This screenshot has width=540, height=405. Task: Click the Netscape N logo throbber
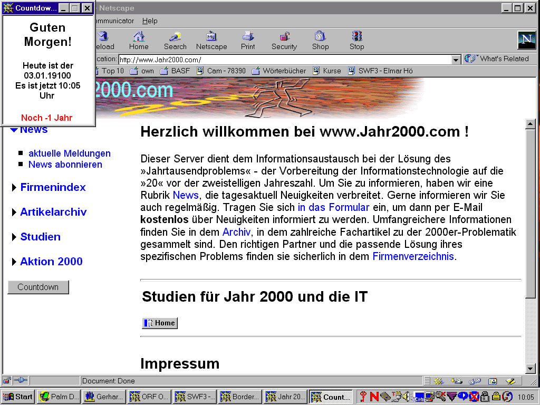coord(527,40)
